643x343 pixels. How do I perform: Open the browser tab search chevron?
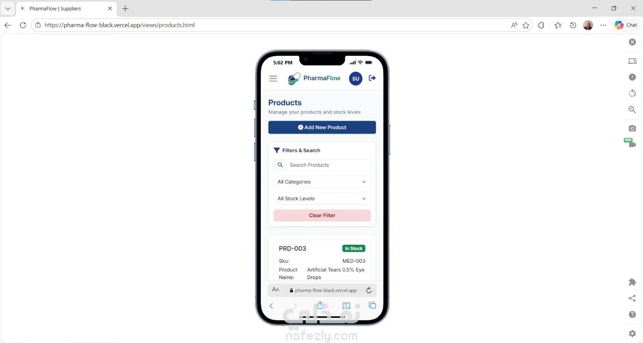click(8, 8)
